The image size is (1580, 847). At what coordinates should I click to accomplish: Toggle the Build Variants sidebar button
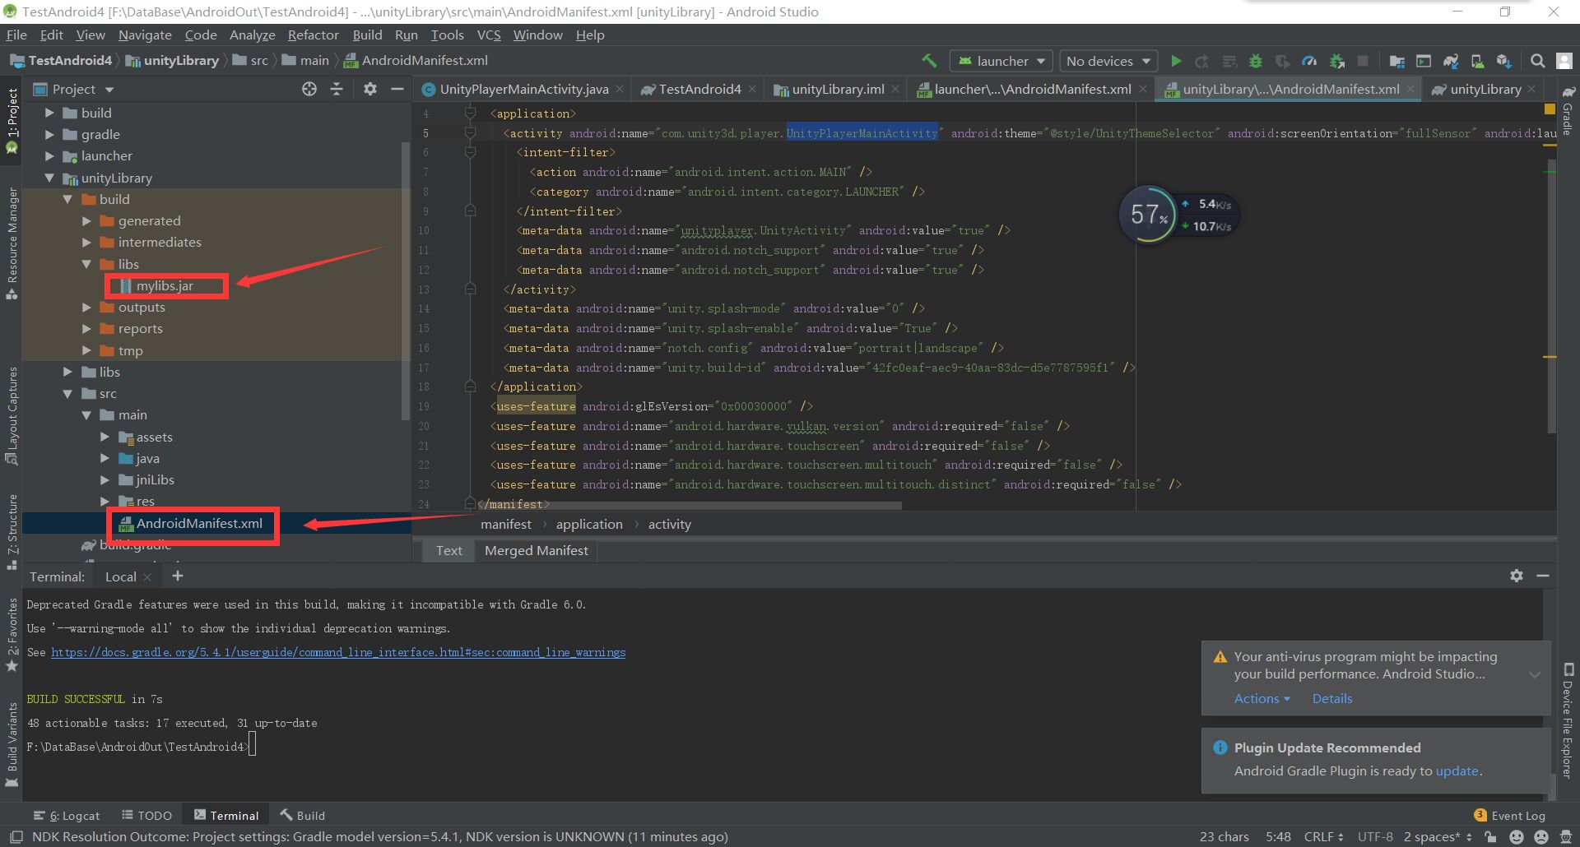pyautogui.click(x=12, y=744)
